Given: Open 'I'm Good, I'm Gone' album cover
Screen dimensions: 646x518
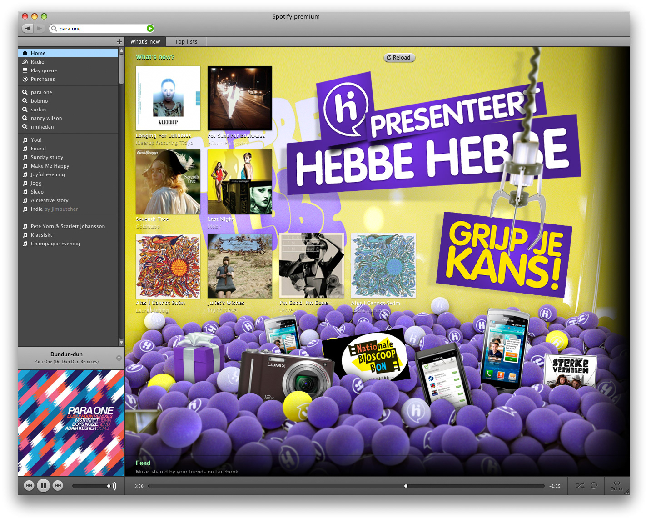Looking at the screenshot, I should click(x=312, y=266).
